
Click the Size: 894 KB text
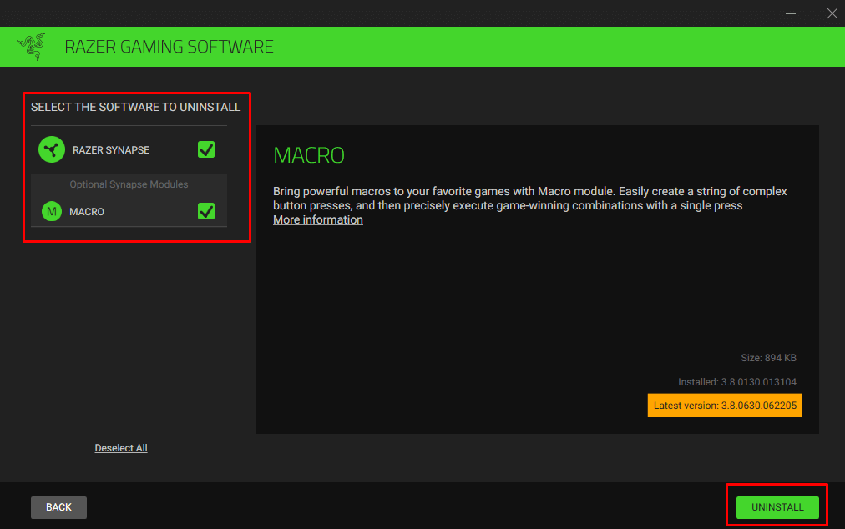point(768,358)
